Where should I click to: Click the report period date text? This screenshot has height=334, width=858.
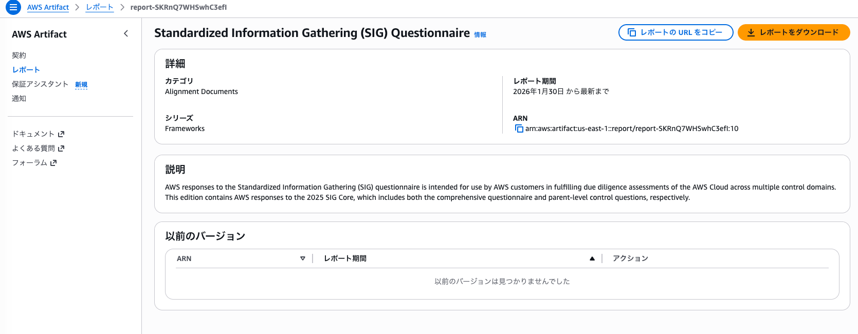click(x=561, y=91)
